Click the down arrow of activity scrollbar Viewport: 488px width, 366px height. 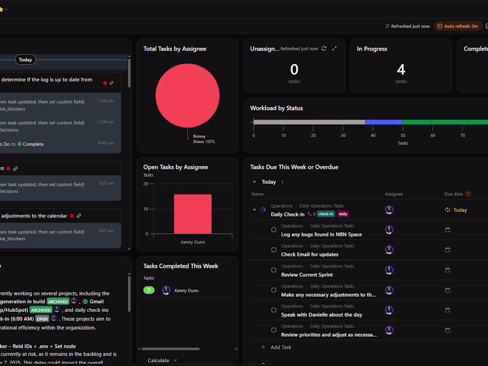coord(129,249)
